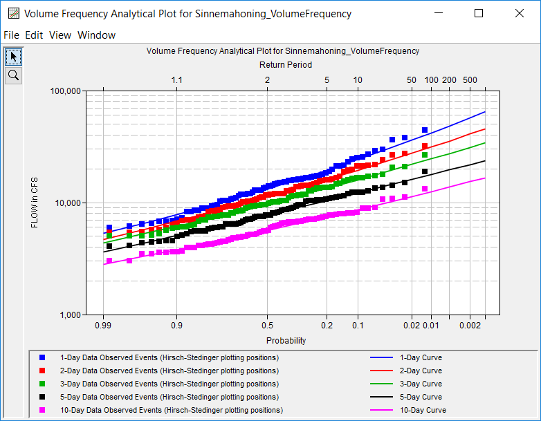The image size is (541, 421).
Task: Click the 10-Day Curve legend text
Action: (x=423, y=410)
